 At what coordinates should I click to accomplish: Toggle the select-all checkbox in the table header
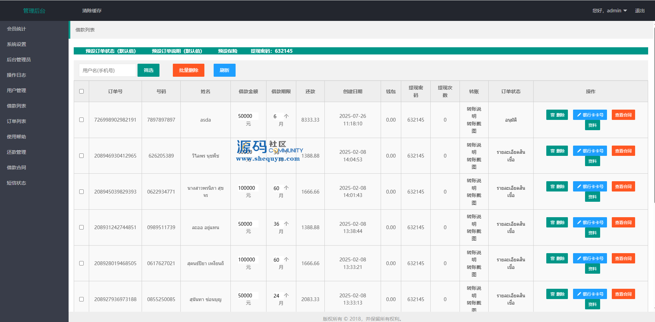coord(81,91)
